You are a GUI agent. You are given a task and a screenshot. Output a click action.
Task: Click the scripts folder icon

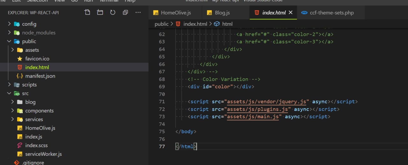tap(17, 85)
